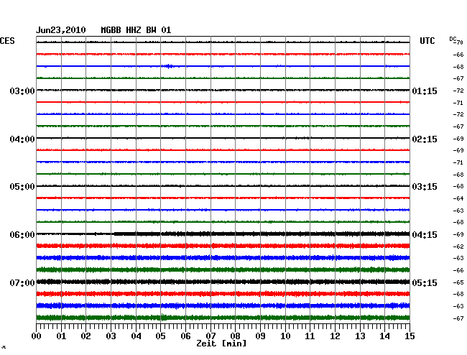Click the DC offset value -65
The height and width of the screenshot is (355, 467).
pyautogui.click(x=458, y=282)
